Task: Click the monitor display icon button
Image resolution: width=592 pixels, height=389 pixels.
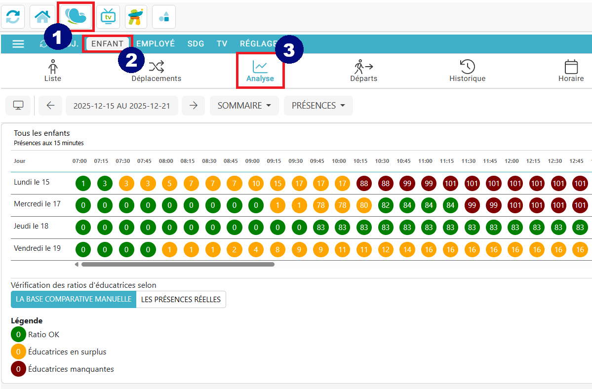Action: [18, 106]
